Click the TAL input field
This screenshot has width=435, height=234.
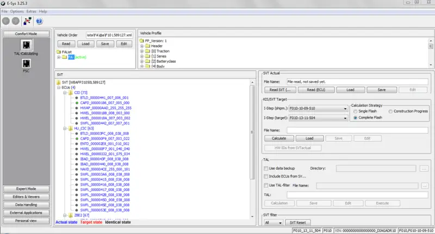pyautogui.click(x=357, y=195)
